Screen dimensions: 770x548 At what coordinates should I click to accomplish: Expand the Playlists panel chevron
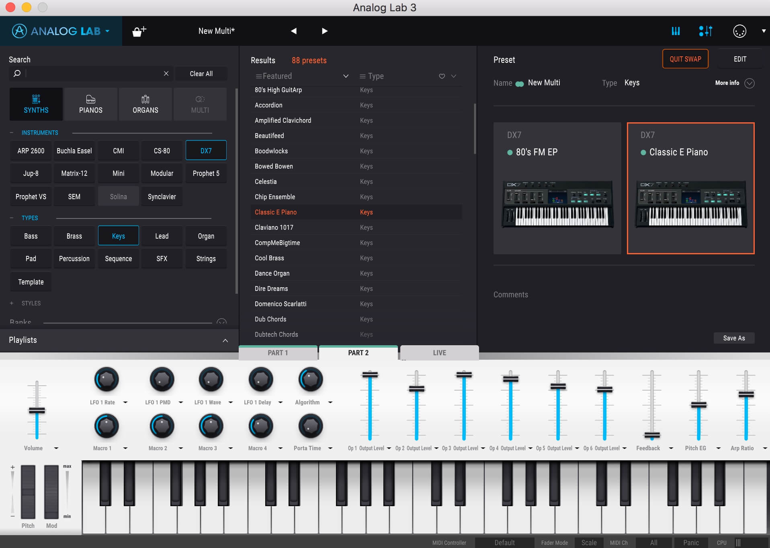click(225, 340)
